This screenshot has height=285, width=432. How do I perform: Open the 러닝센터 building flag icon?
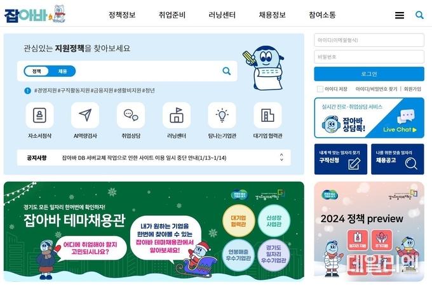click(x=177, y=115)
